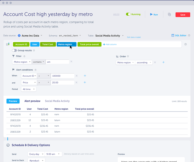Click the red Save button

pos(183,15)
